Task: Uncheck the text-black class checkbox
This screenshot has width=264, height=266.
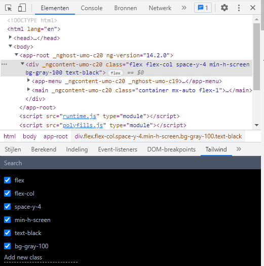Action: click(x=7, y=233)
